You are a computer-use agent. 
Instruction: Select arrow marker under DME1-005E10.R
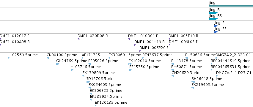coord(169,39)
